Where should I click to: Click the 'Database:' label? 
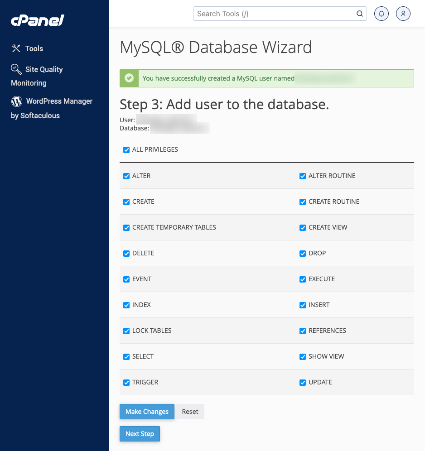[135, 128]
